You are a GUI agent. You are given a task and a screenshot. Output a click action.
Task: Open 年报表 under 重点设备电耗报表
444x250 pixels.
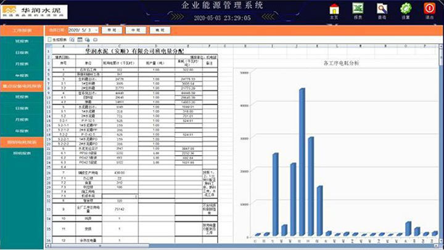click(x=22, y=131)
